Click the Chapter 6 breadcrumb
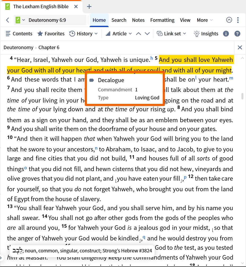This screenshot has height=267, width=246. (49, 48)
